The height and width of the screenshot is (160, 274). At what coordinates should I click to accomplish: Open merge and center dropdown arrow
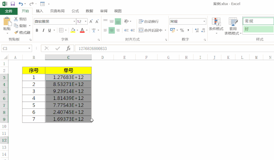(165, 30)
